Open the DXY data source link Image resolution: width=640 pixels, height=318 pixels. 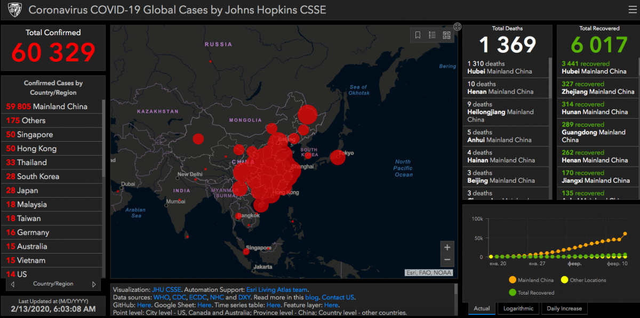pyautogui.click(x=245, y=297)
